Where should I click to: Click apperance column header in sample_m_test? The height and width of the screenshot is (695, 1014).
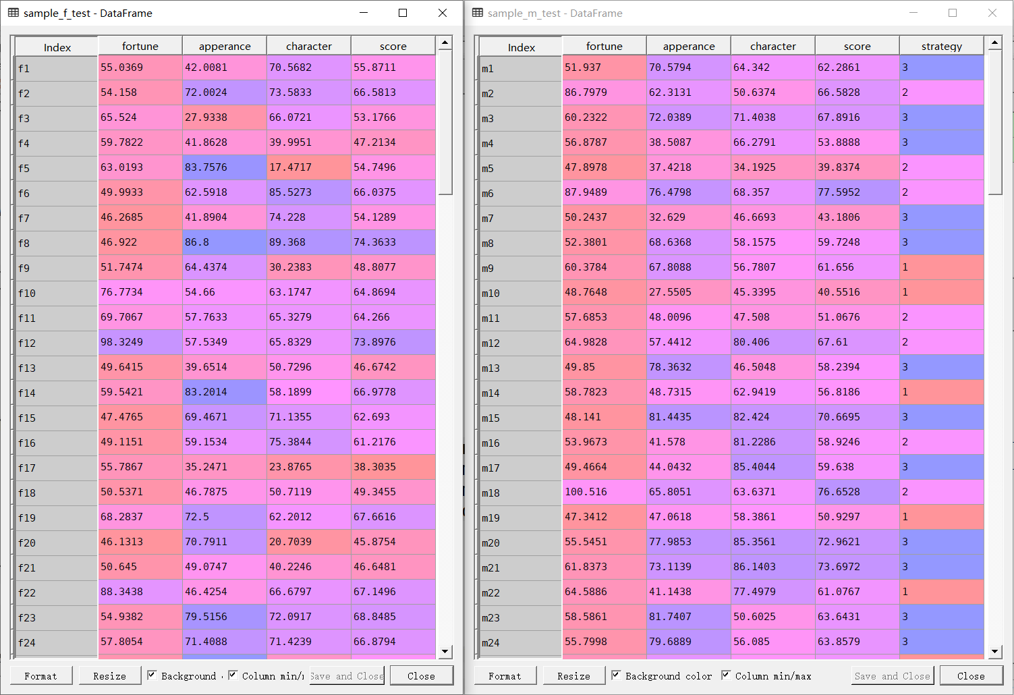point(689,46)
